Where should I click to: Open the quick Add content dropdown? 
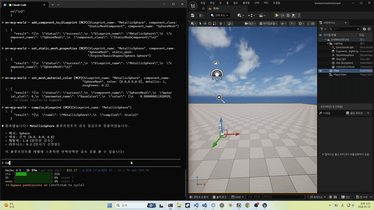[241, 15]
